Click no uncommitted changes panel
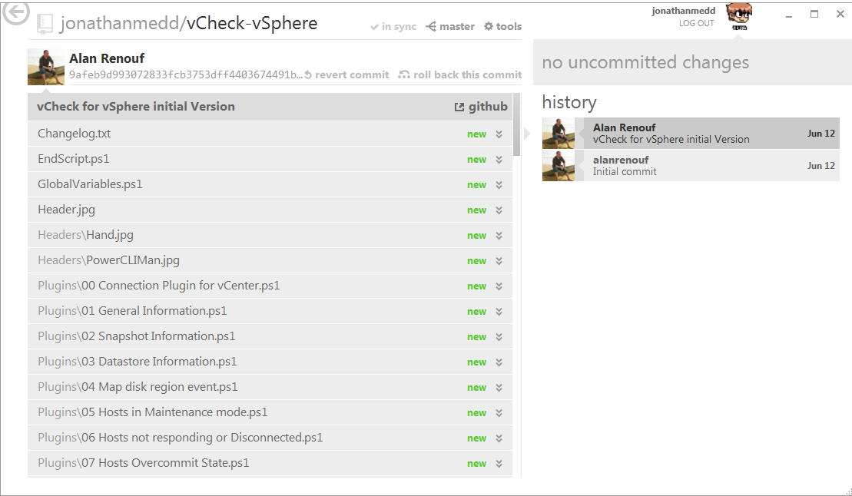This screenshot has height=496, width=852. pyautogui.click(x=692, y=62)
